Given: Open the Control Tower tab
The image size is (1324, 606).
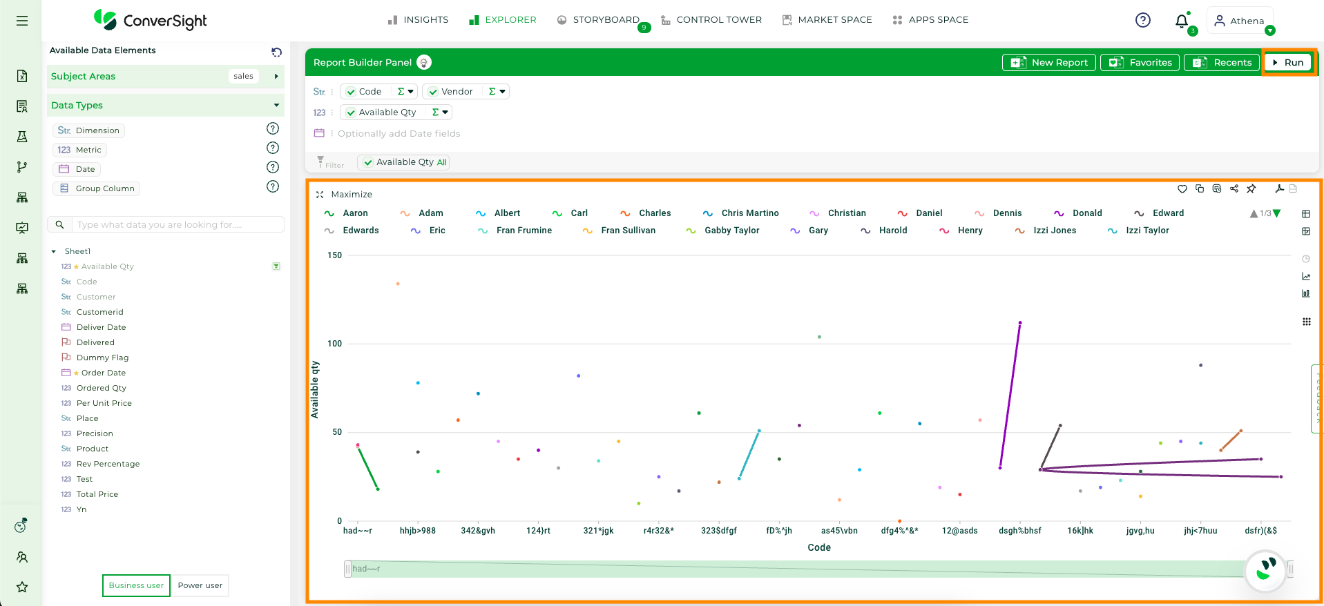Looking at the screenshot, I should (711, 20).
